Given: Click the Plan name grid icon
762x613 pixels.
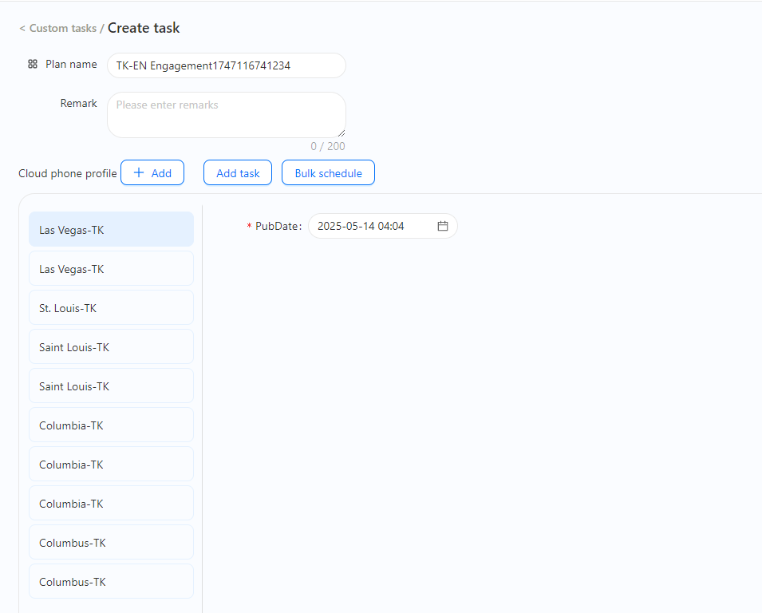Looking at the screenshot, I should [33, 64].
